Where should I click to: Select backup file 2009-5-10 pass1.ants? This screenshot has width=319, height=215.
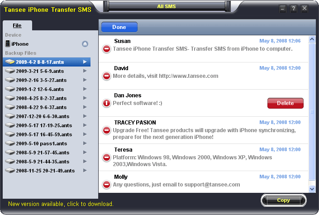pyautogui.click(x=47, y=143)
